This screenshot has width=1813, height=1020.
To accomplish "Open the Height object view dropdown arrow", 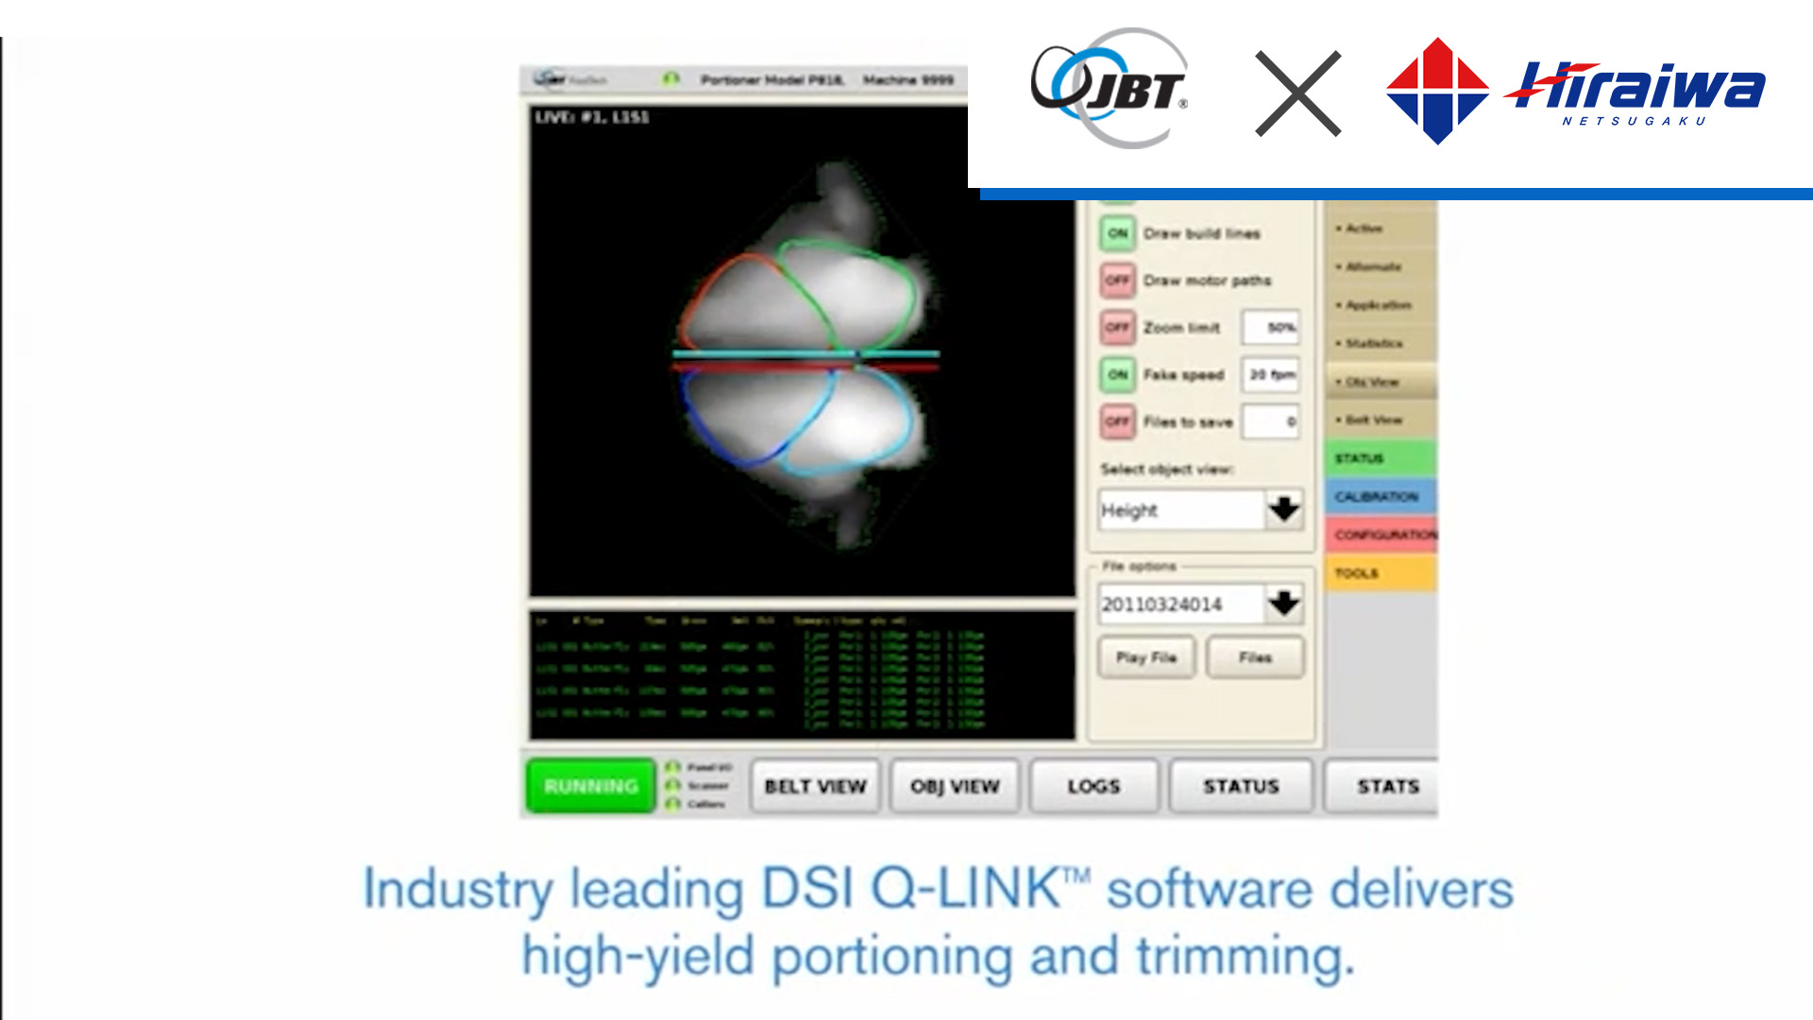I will (1284, 510).
